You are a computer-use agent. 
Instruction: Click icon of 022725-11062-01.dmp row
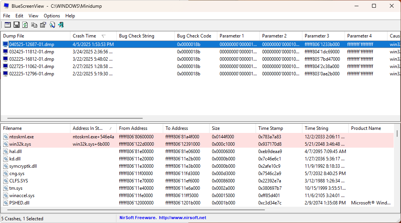(x=5, y=66)
